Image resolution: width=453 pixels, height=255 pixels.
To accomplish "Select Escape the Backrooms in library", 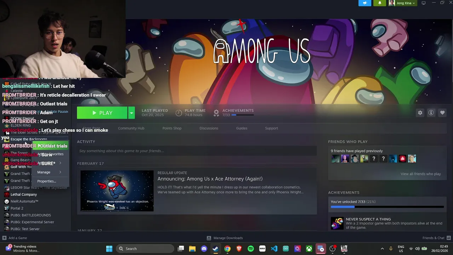I will [x=29, y=139].
